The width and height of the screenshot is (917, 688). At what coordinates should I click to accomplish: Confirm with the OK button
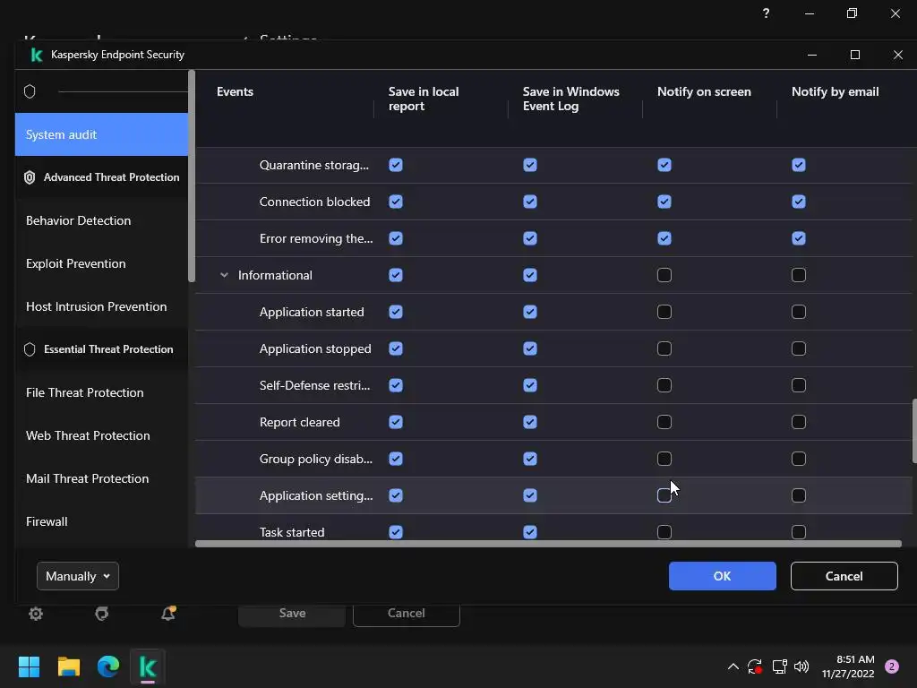[x=723, y=576]
